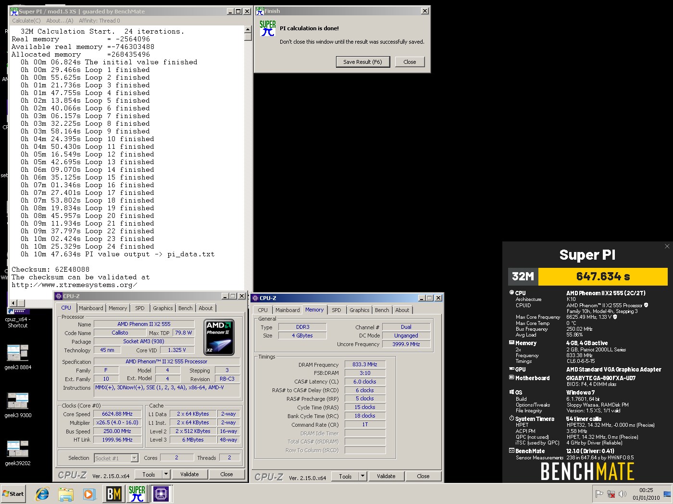Open geek39202 desktop thumbnail

pyautogui.click(x=18, y=453)
